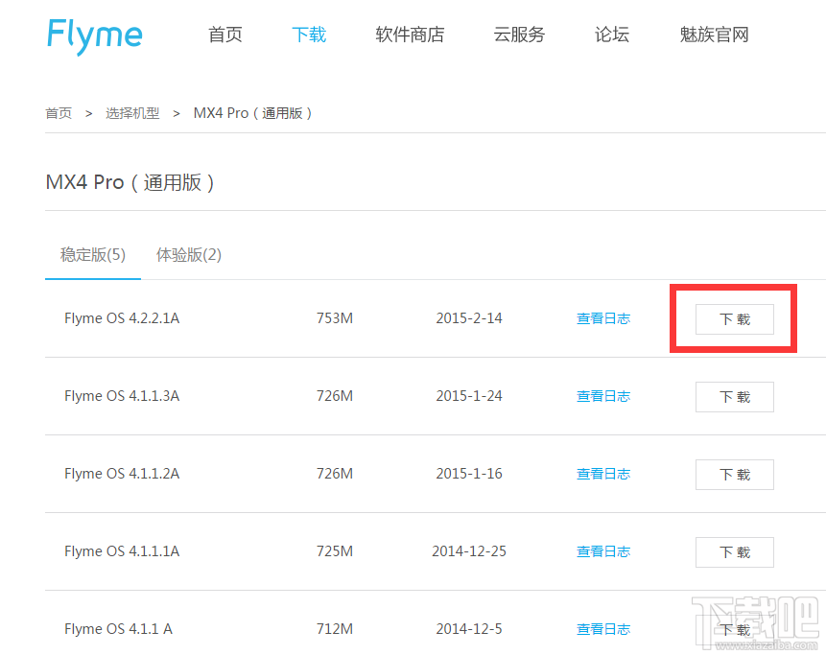Viewport: 826px width, 655px height.
Task: Open 魅族官网 navigation link
Action: click(x=714, y=35)
